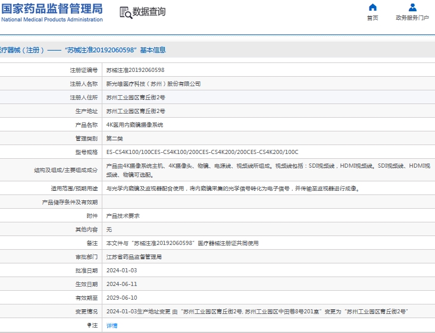
Task: Select the 批准日期 value 2024-01-03
Action: (x=122, y=271)
